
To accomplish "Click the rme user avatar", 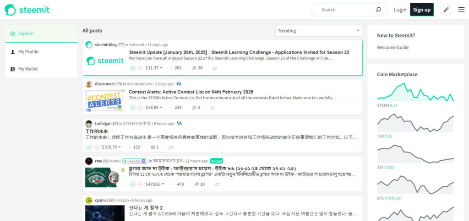I will (89, 161).
